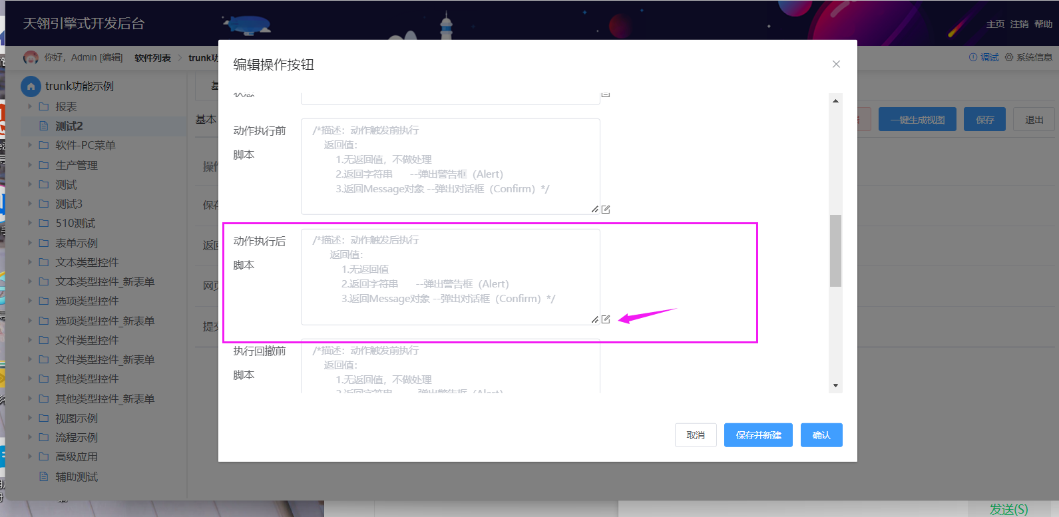Select 选项类型控件 tree item
This screenshot has width=1059, height=517.
(x=87, y=301)
